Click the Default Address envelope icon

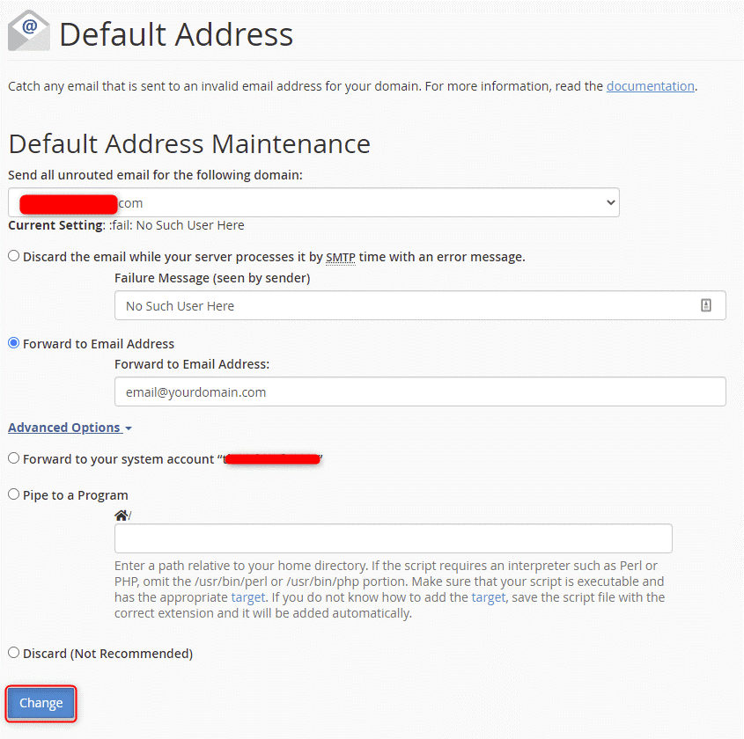(x=29, y=32)
